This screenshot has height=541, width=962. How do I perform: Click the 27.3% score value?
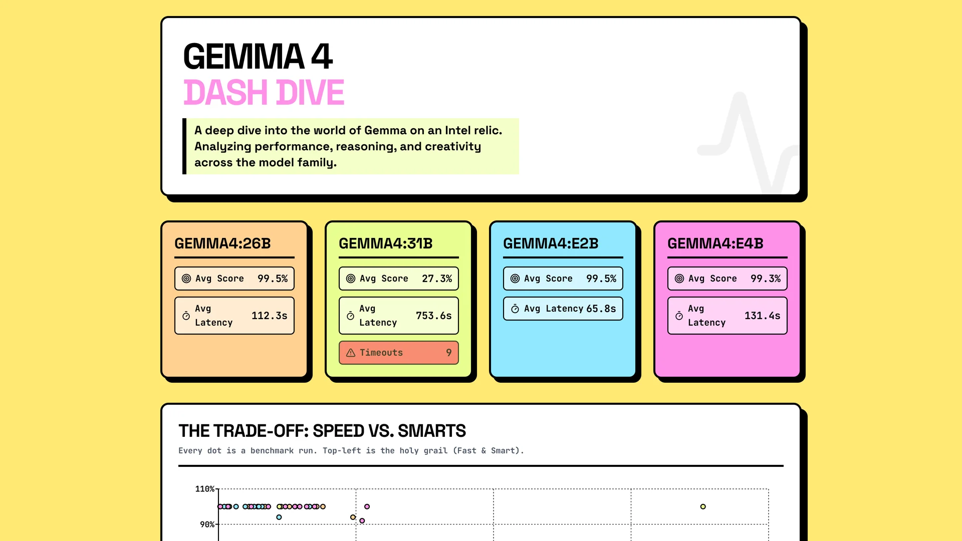coord(437,279)
